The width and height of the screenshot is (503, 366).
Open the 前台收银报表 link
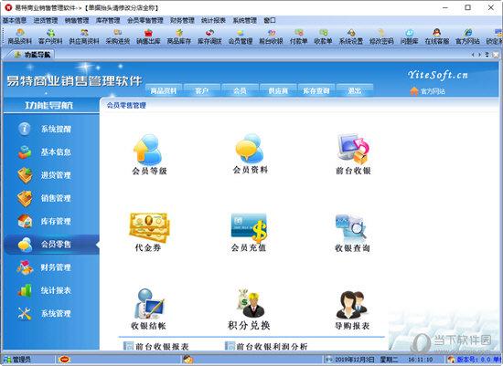pyautogui.click(x=156, y=346)
